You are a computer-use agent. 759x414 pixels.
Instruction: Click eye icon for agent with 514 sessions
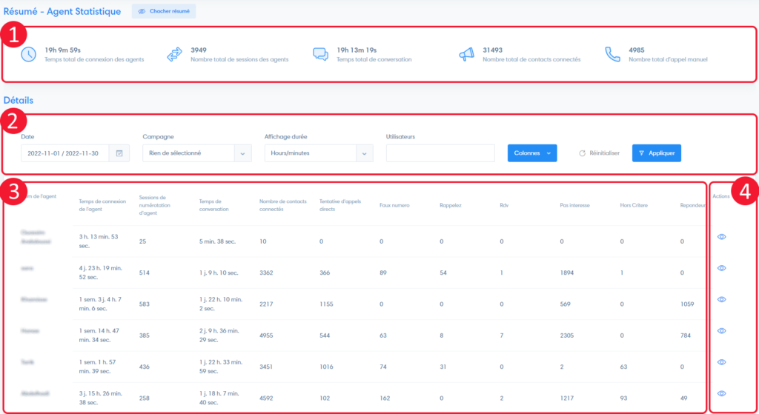coord(721,268)
